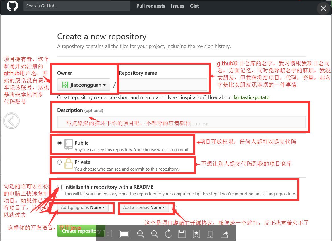Click the Public repository book icon
332x241 pixels.
coord(68,145)
